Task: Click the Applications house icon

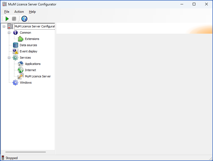Action: pyautogui.click(x=21, y=64)
